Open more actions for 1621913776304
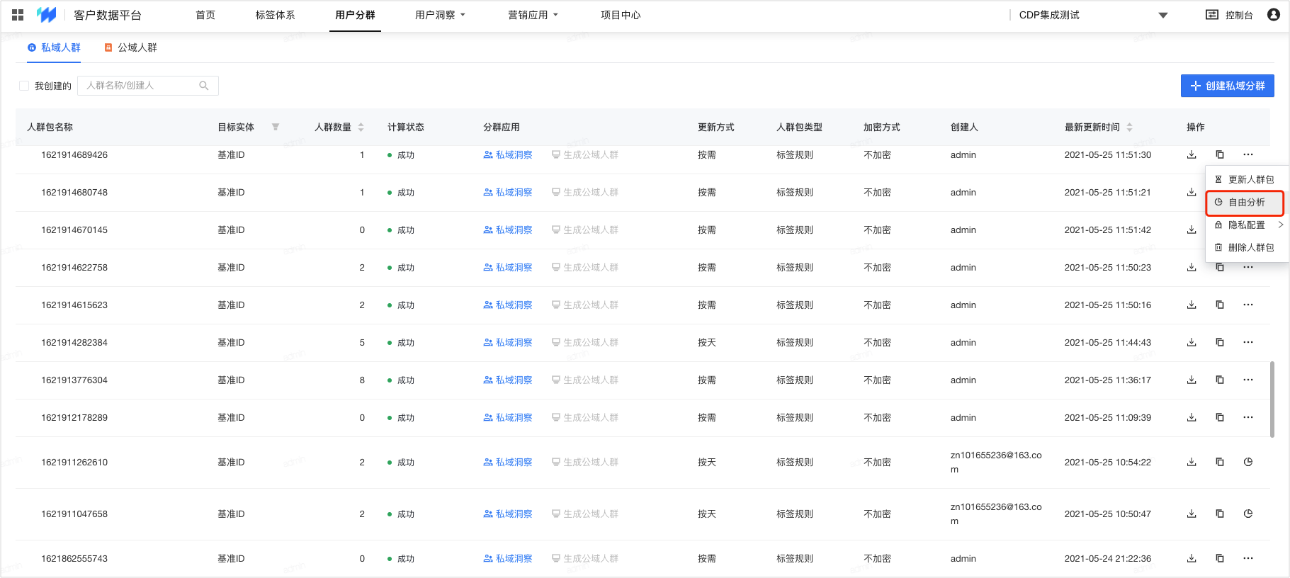This screenshot has height=578, width=1290. pos(1248,380)
